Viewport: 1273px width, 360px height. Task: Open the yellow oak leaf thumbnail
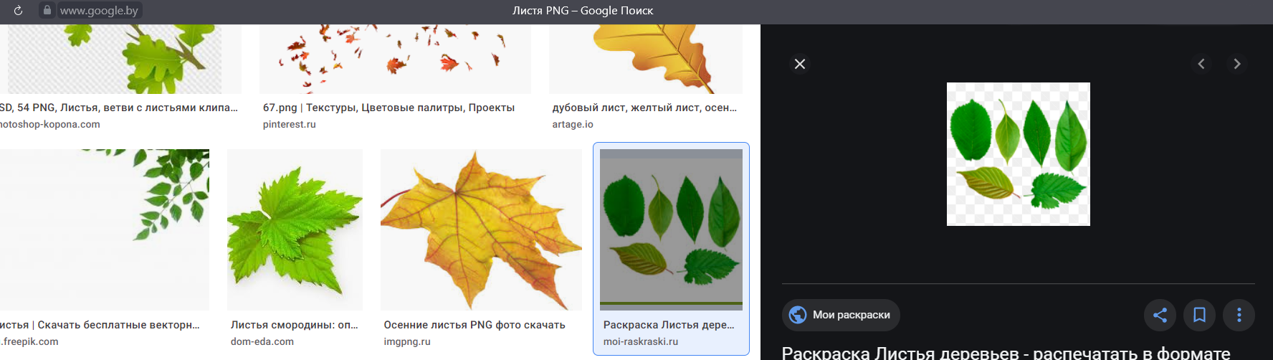point(645,59)
